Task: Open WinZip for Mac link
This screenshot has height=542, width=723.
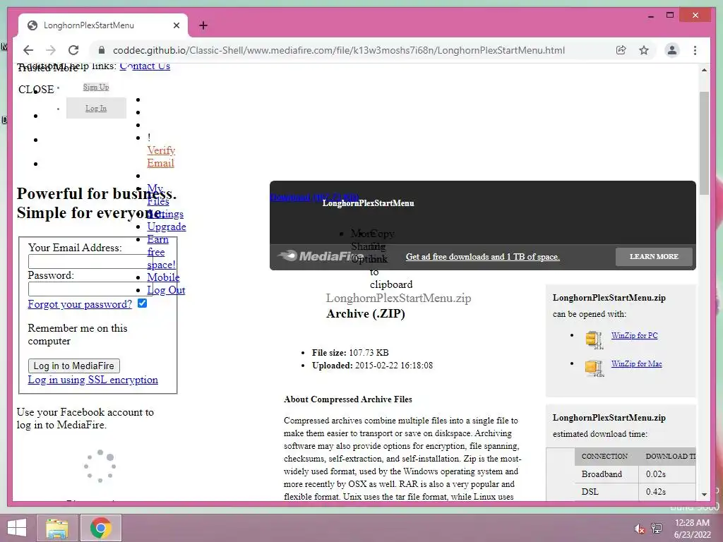Action: click(636, 363)
